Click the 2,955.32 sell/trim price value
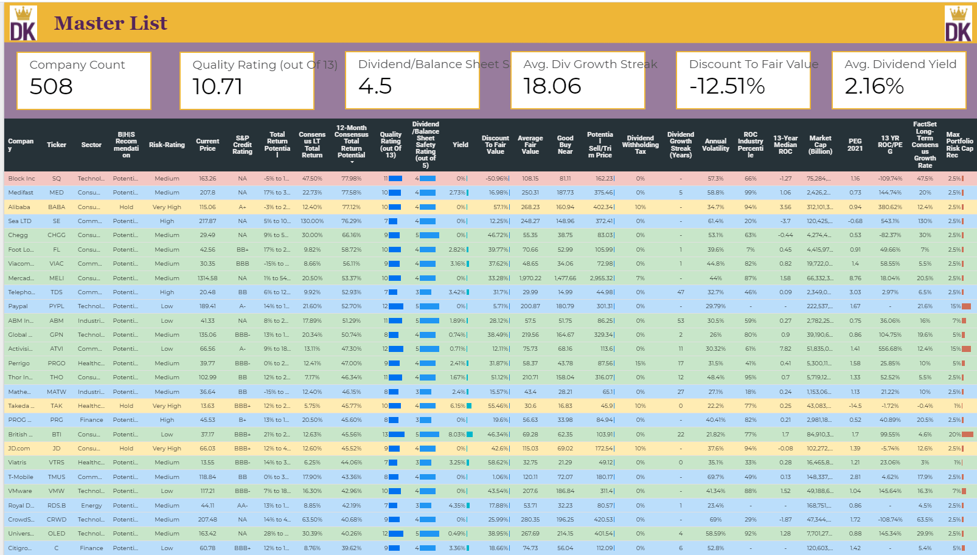 pyautogui.click(x=602, y=278)
